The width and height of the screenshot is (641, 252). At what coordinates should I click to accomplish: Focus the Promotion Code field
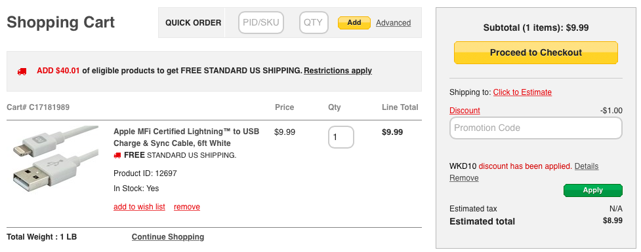click(x=535, y=128)
